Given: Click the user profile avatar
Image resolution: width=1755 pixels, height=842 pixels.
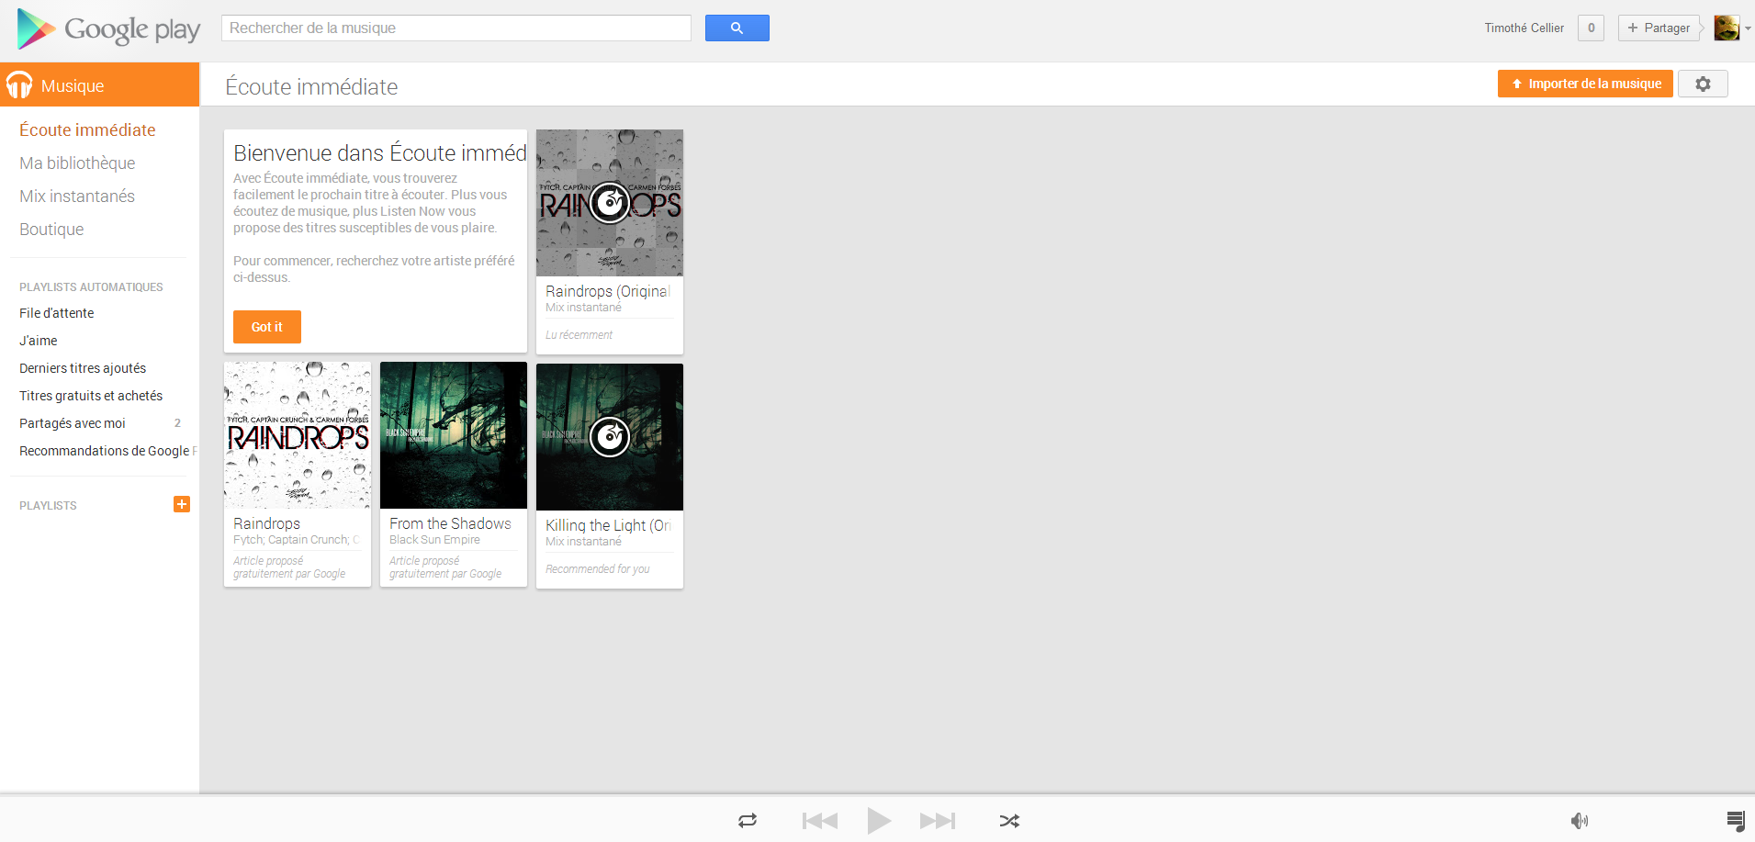Looking at the screenshot, I should tap(1727, 28).
